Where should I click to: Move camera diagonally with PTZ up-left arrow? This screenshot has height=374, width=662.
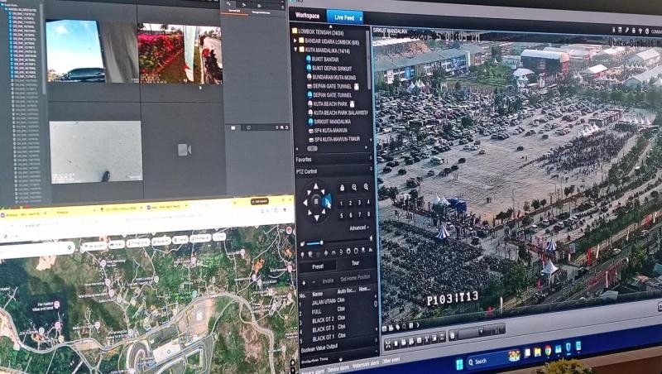point(308,193)
